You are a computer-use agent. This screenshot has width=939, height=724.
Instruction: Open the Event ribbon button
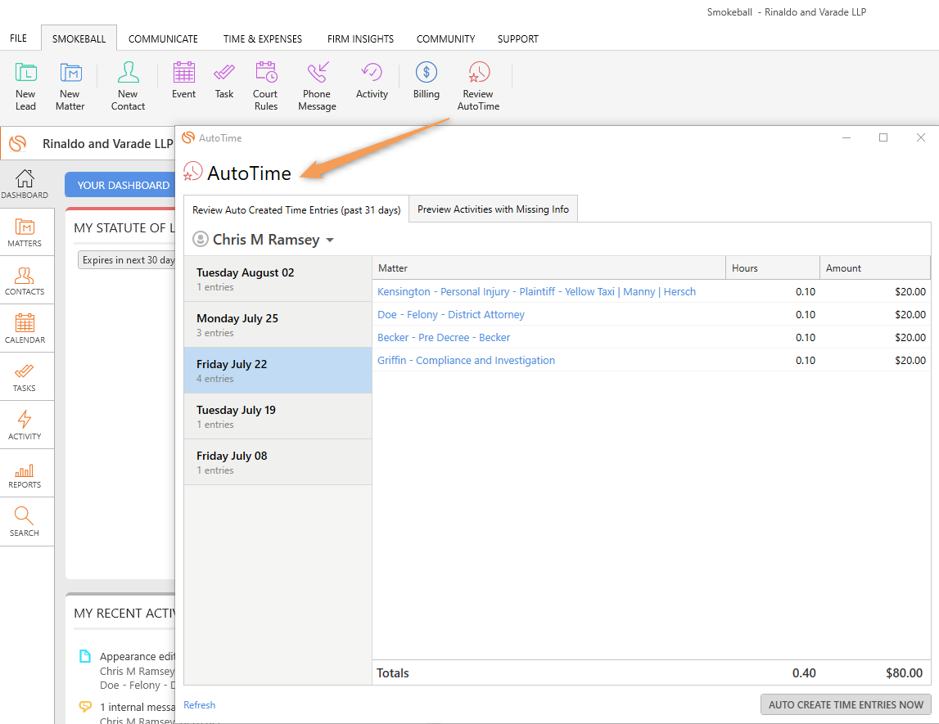point(184,80)
